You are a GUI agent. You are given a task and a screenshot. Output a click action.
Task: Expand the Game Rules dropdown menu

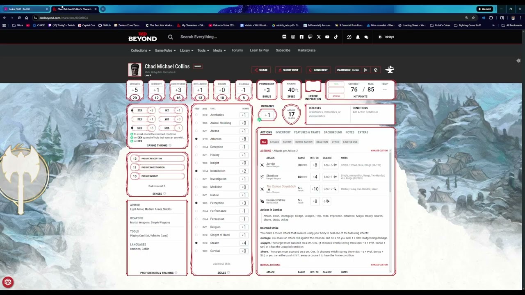165,50
